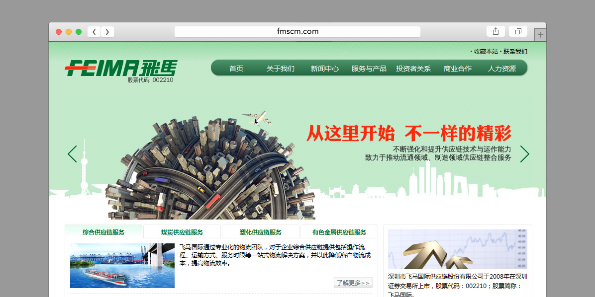Click the fmscm.com address bar
Viewport: 595px width, 297px height.
click(297, 31)
